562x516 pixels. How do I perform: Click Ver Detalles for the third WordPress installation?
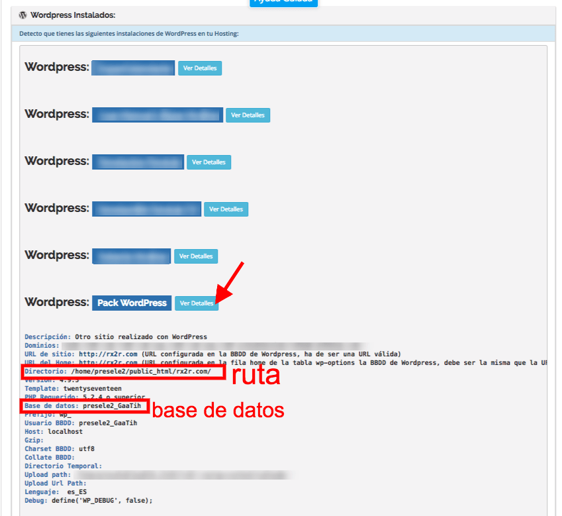(209, 162)
